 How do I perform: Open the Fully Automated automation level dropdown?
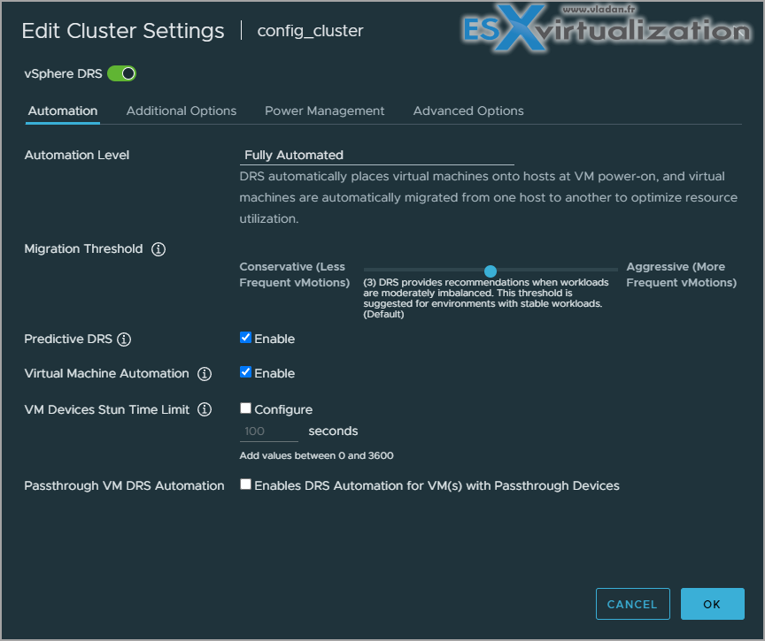pyautogui.click(x=376, y=156)
